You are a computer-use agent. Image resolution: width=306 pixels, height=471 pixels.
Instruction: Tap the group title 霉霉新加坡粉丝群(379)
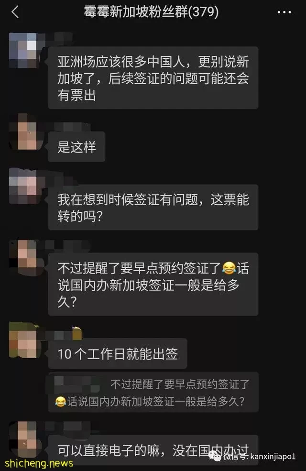tap(151, 12)
